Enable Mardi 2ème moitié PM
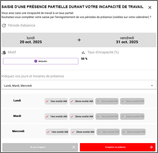Image resolution: width=158 pixels, height=153 pixels. [132, 117]
